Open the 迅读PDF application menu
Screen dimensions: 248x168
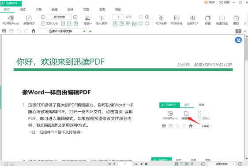(x=11, y=3)
